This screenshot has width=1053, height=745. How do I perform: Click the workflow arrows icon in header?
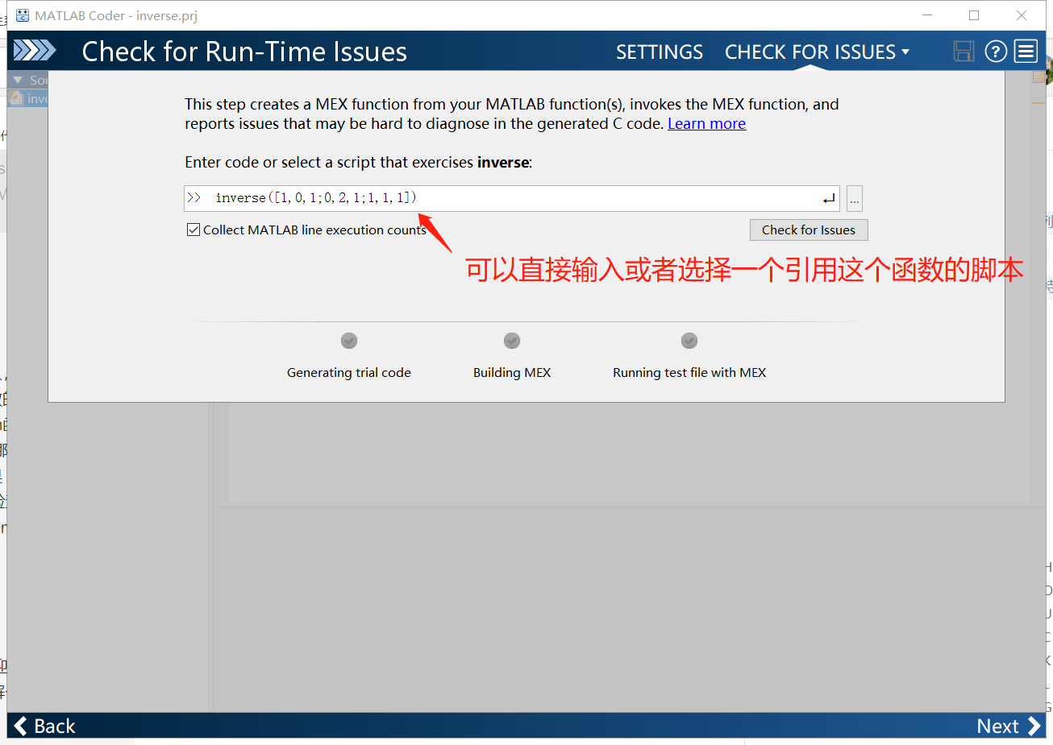[x=35, y=51]
